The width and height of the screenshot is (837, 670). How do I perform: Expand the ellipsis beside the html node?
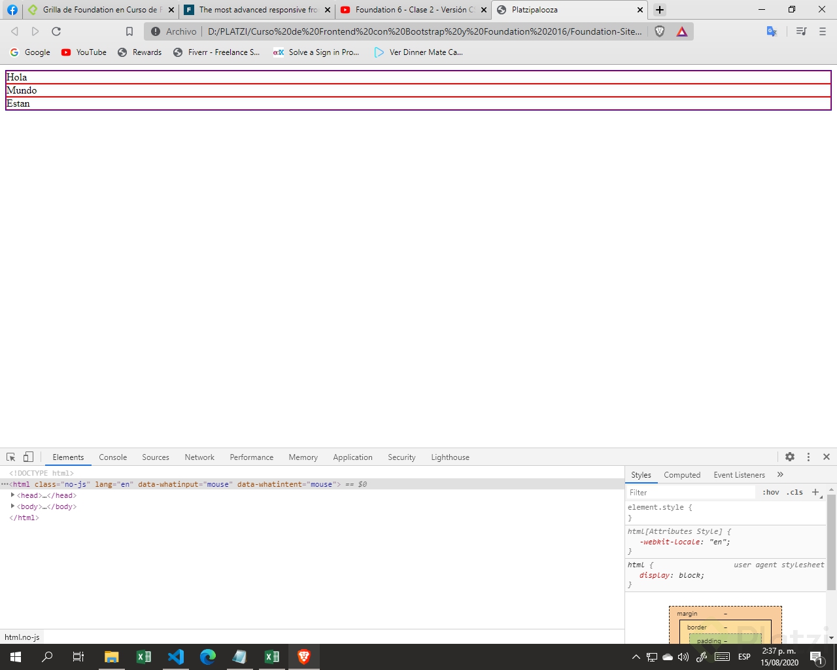click(x=4, y=484)
